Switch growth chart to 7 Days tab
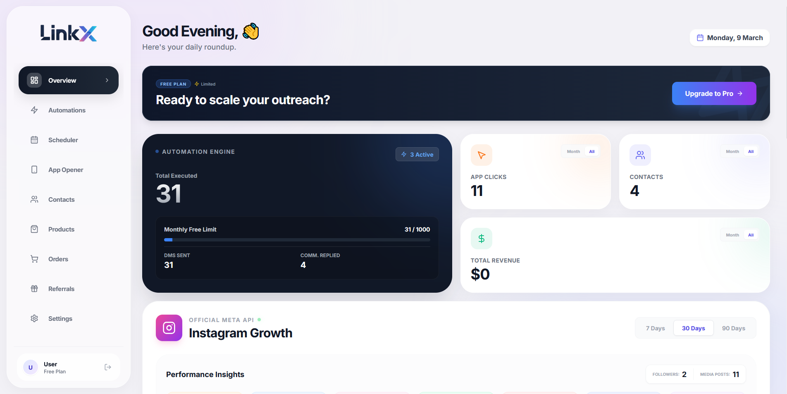 point(655,328)
